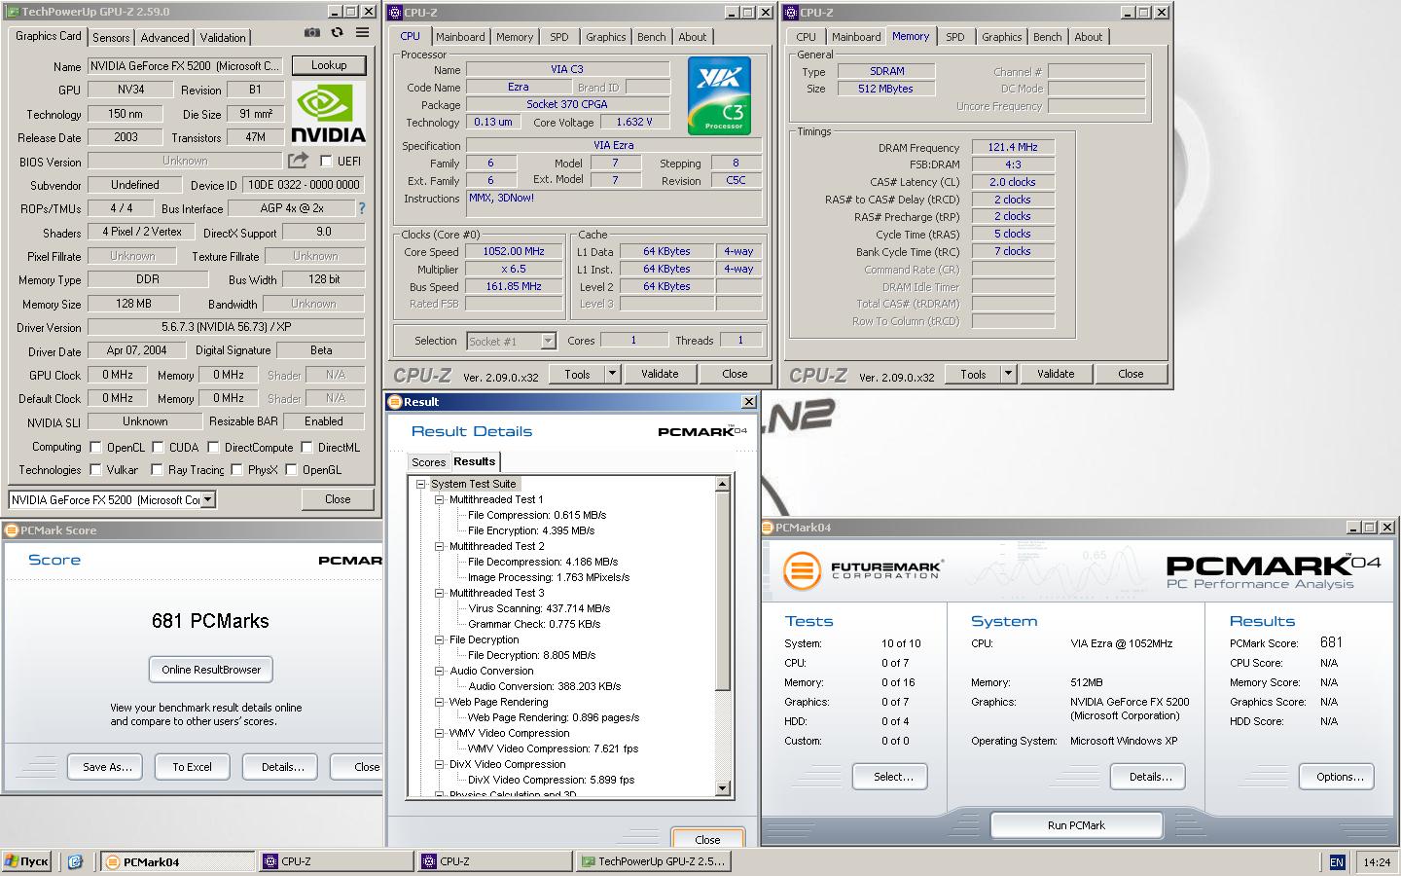Click the VIA C3 processor logo
The width and height of the screenshot is (1401, 876).
tap(720, 95)
